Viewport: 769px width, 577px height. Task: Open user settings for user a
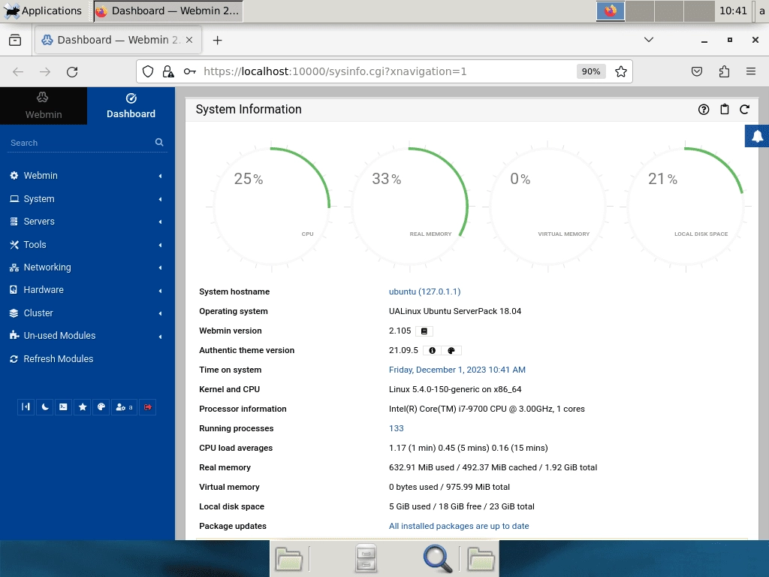pyautogui.click(x=124, y=406)
